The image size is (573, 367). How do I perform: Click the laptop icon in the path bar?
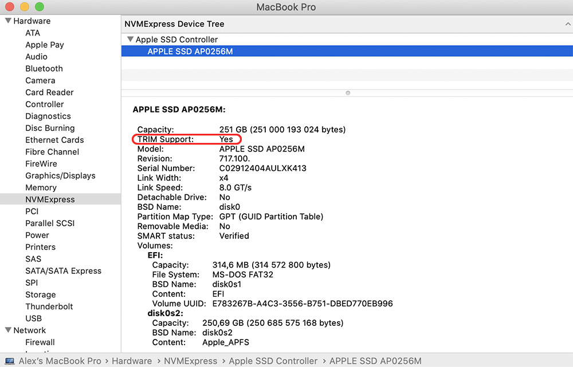click(10, 361)
